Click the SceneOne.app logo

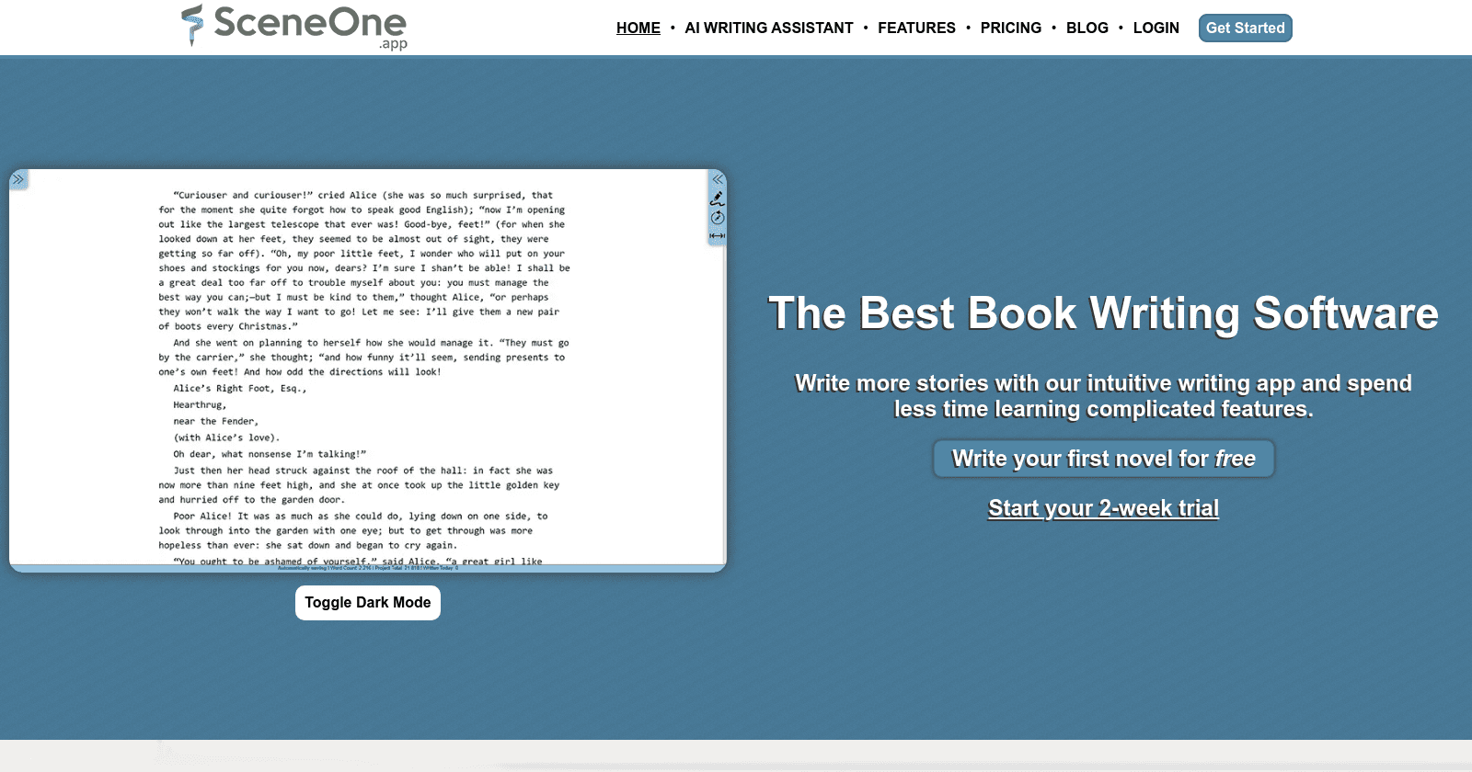[x=294, y=27]
